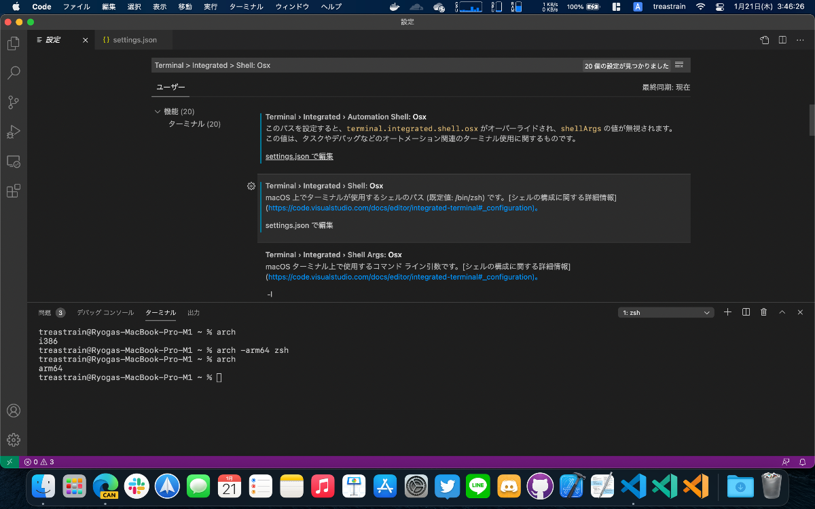This screenshot has width=815, height=509.
Task: Open the Source Control view
Action: pos(13,102)
